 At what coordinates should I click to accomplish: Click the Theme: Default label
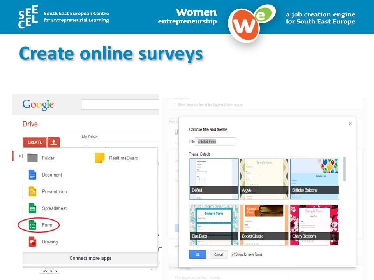click(x=199, y=154)
